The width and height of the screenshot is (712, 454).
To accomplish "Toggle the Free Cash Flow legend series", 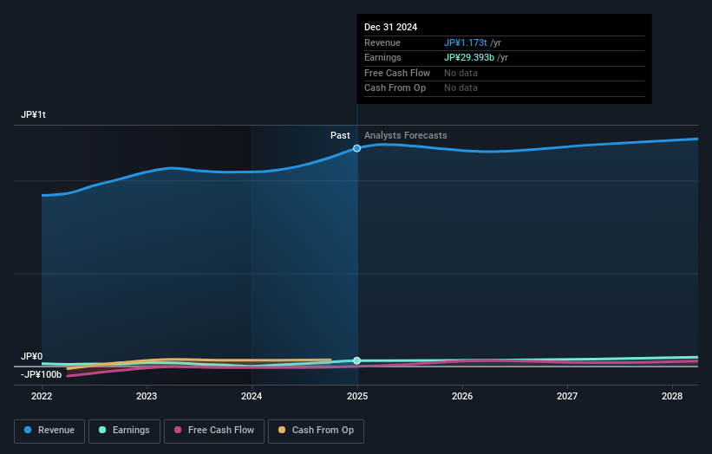I will (x=214, y=431).
